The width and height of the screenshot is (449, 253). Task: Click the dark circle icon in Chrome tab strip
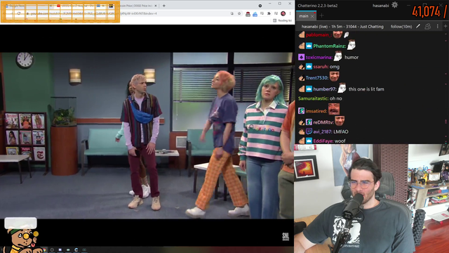(x=260, y=6)
